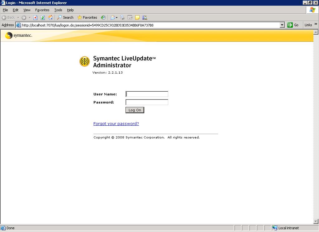Click the Symantec LiveUpdate Administrator logo
Image resolution: width=319 pixels, height=232 pixels.
click(x=84, y=61)
